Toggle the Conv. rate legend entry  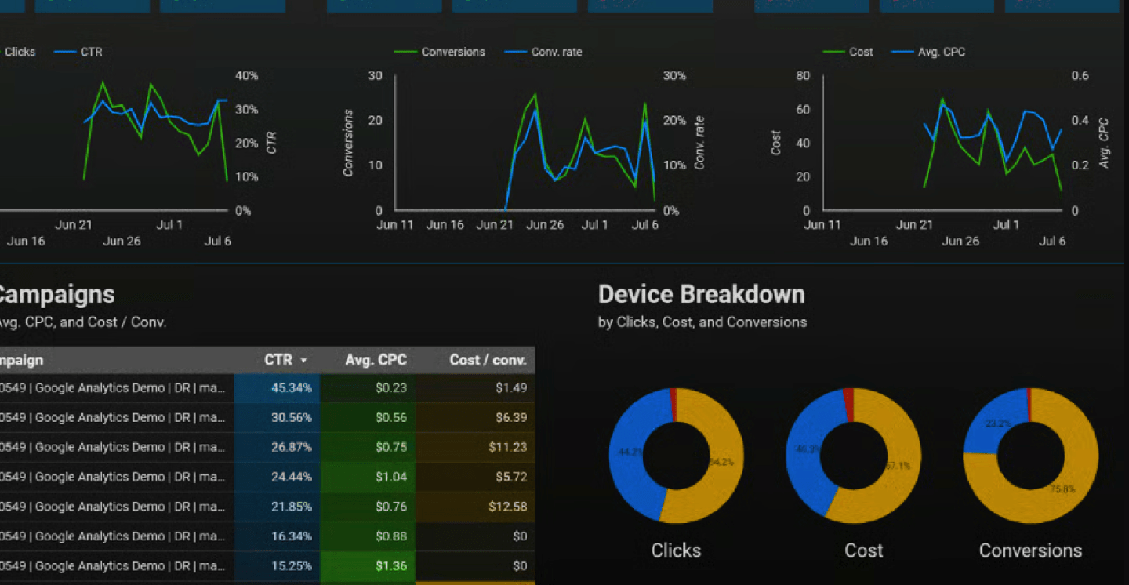[543, 52]
